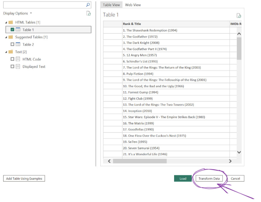261x202 pixels.
Task: Refresh the navigator list icon
Action: 89,13
